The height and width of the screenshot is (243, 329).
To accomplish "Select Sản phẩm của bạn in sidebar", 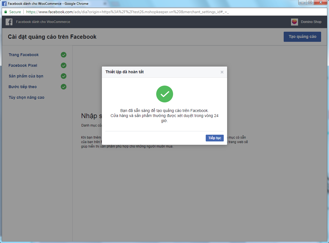I will [26, 76].
